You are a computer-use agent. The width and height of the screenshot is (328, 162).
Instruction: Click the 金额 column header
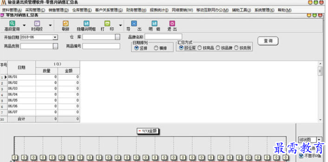coord(69,71)
